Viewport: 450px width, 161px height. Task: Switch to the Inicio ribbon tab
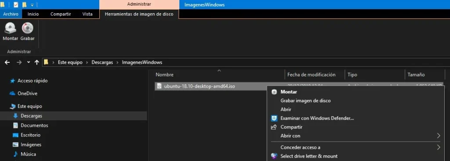[x=33, y=14]
